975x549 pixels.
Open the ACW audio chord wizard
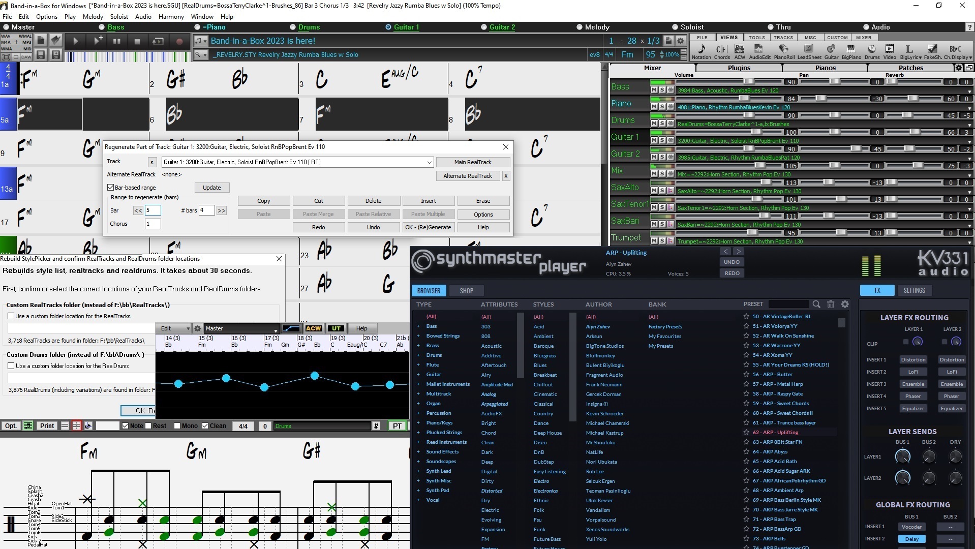pyautogui.click(x=740, y=51)
